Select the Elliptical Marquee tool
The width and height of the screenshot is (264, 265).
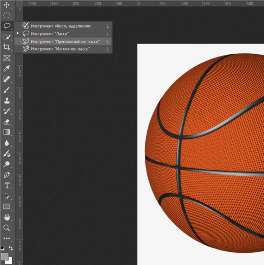pyautogui.click(x=7, y=16)
